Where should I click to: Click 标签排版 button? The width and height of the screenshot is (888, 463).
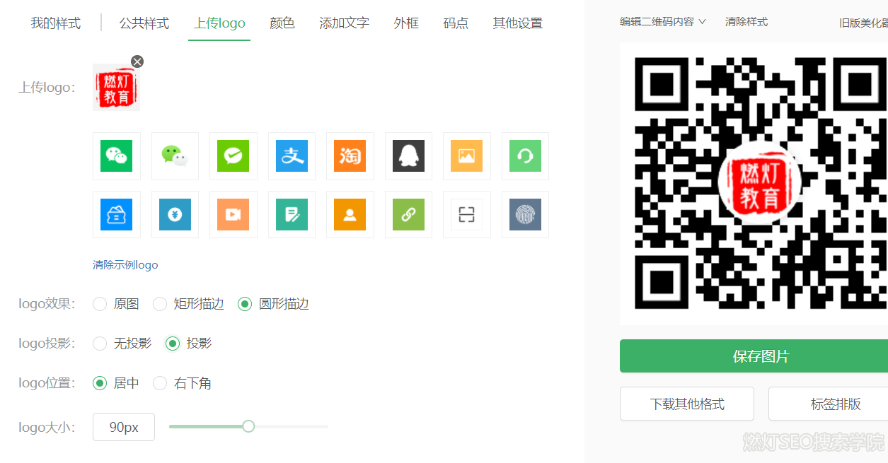pos(829,404)
